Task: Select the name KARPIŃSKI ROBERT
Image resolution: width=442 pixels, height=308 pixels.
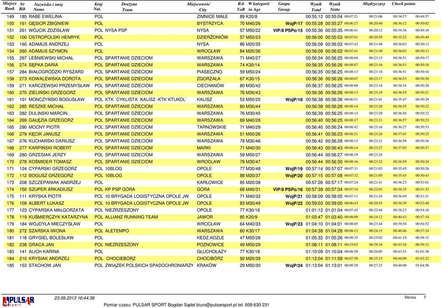Action: coord(50,148)
